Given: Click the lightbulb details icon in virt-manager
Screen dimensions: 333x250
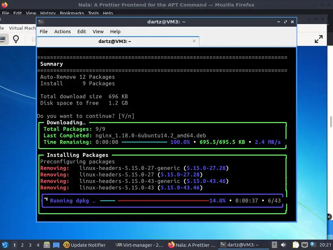Looking at the screenshot, I should (16, 39).
